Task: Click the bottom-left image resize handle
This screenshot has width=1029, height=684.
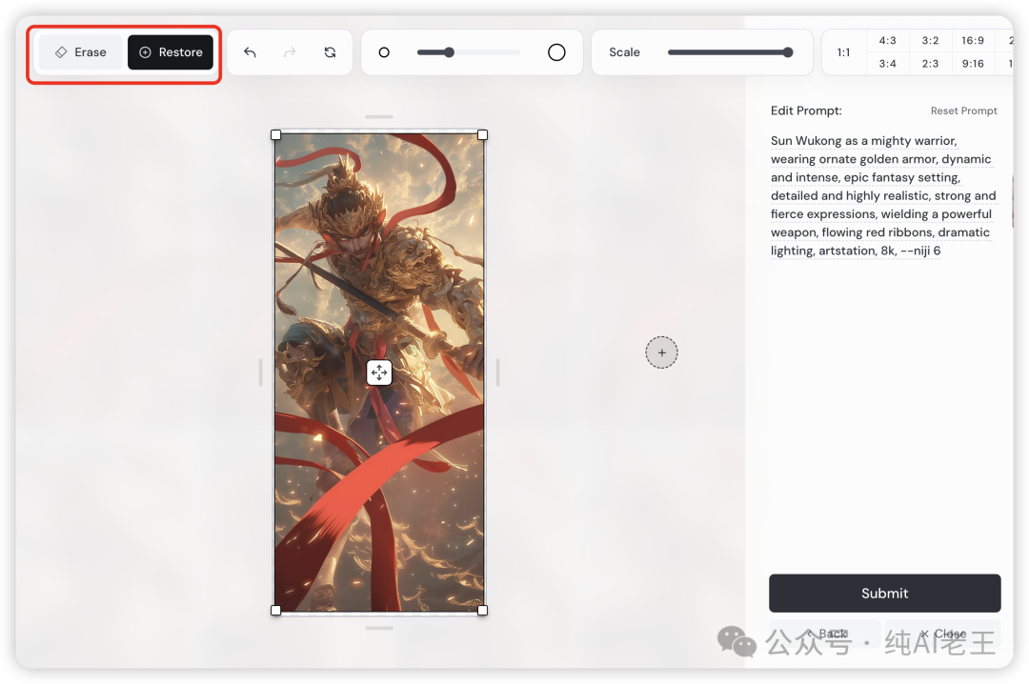Action: [x=275, y=611]
